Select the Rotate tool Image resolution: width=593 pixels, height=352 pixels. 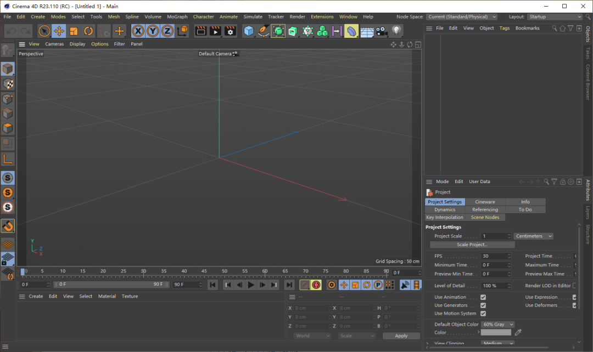pyautogui.click(x=88, y=31)
